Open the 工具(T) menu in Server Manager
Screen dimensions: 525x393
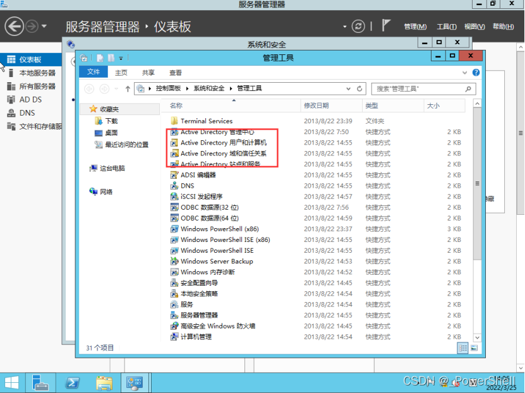[x=446, y=27]
